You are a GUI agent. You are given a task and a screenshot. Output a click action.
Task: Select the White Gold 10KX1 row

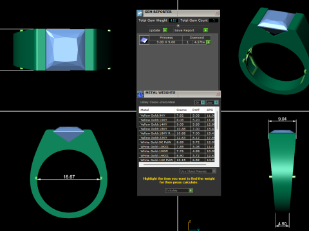(x=177, y=147)
